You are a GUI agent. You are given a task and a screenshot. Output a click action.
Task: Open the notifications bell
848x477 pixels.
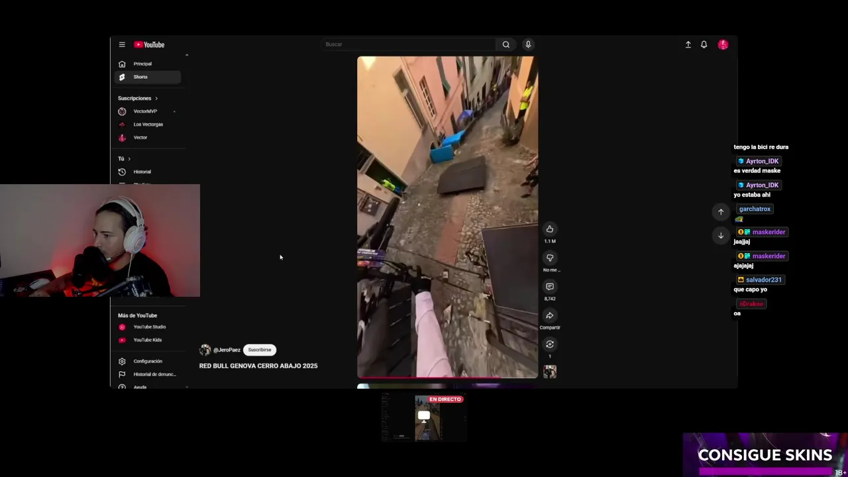[704, 44]
